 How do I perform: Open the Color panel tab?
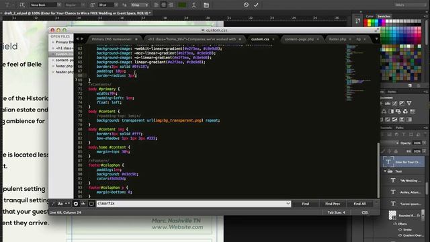click(x=370, y=16)
